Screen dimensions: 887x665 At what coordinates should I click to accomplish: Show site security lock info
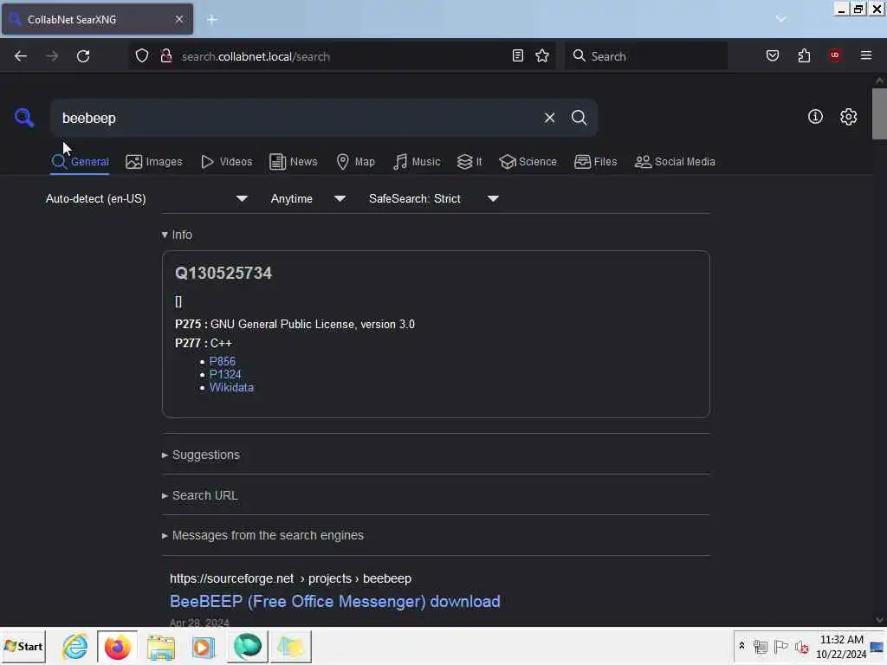click(x=165, y=56)
